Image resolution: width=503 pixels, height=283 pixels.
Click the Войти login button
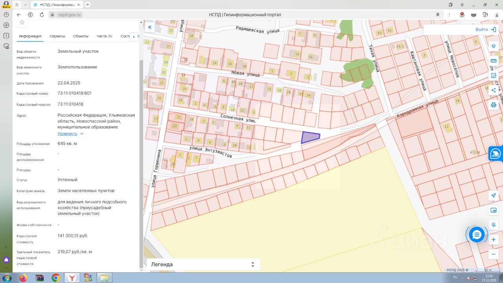(486, 29)
